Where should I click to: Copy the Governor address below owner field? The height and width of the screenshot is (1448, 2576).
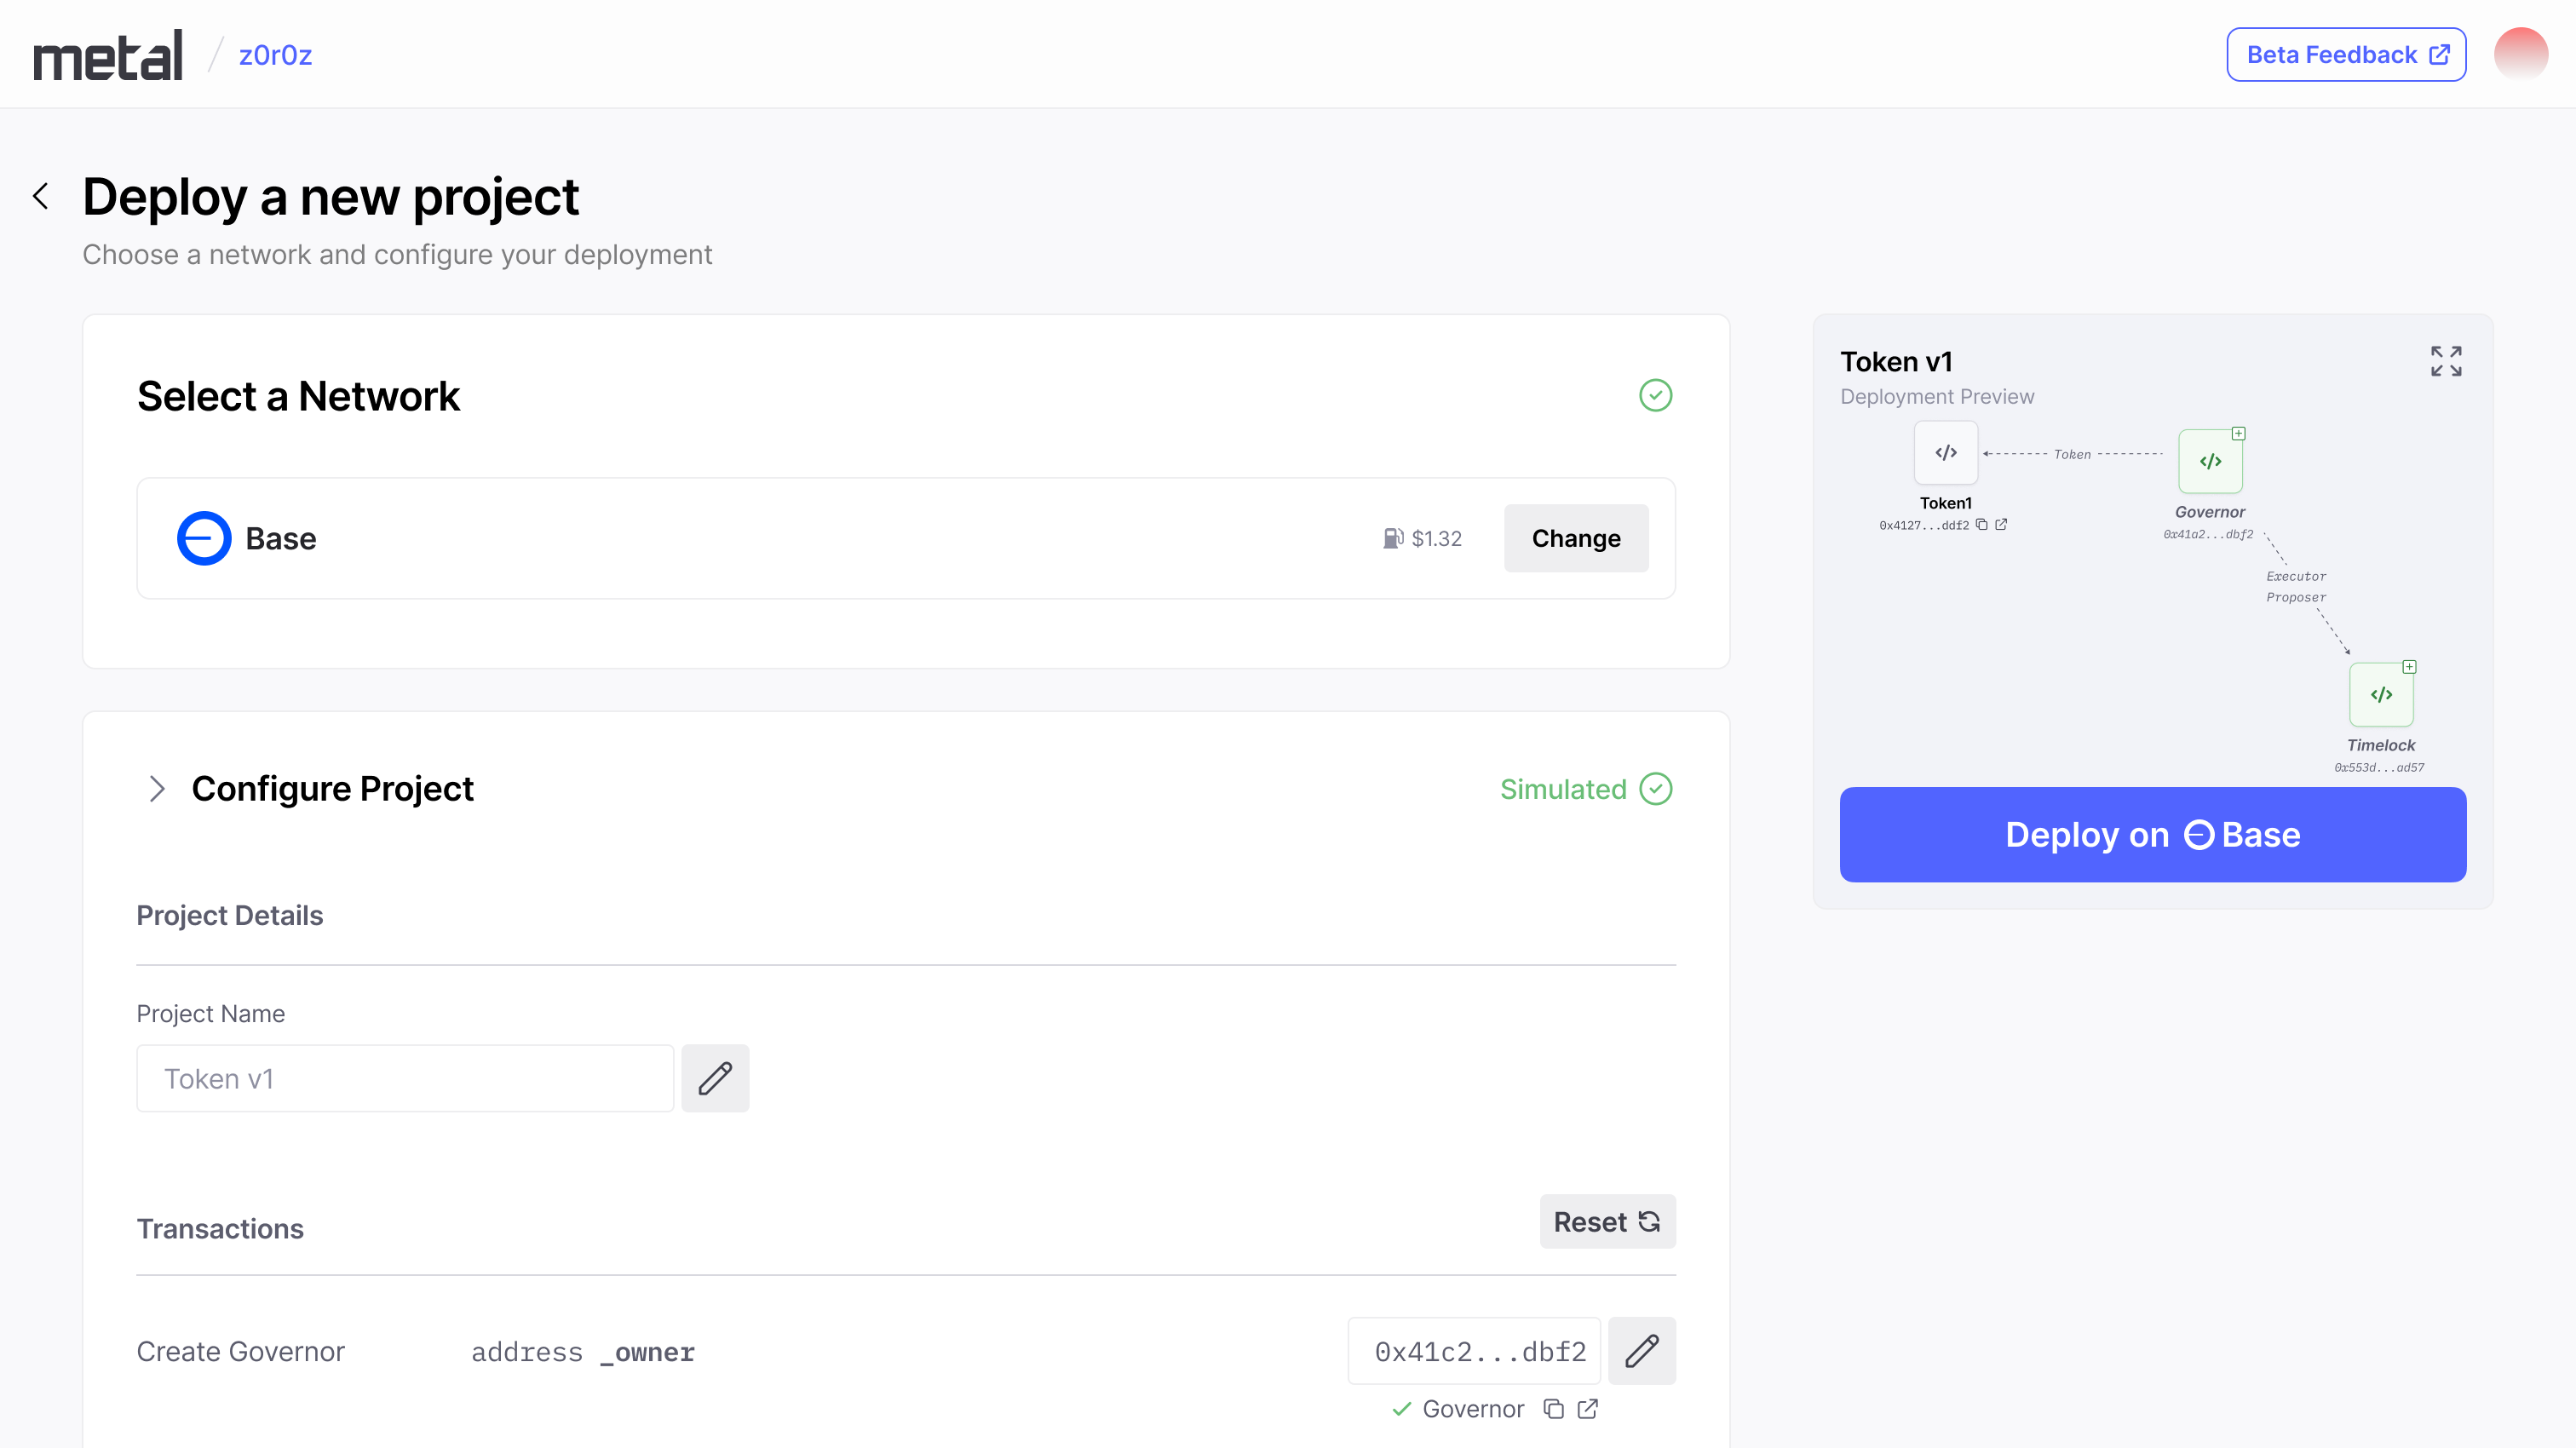(1553, 1409)
